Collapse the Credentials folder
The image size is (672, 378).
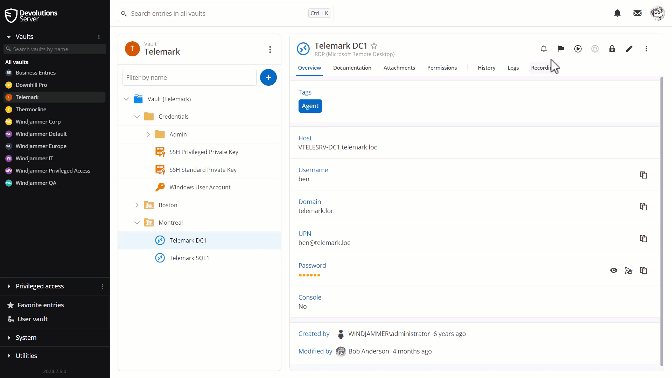tap(137, 116)
